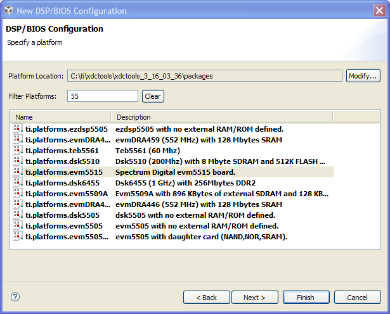390x314 pixels.
Task: Click icon of evm5505 daughter card row
Action: click(18, 236)
